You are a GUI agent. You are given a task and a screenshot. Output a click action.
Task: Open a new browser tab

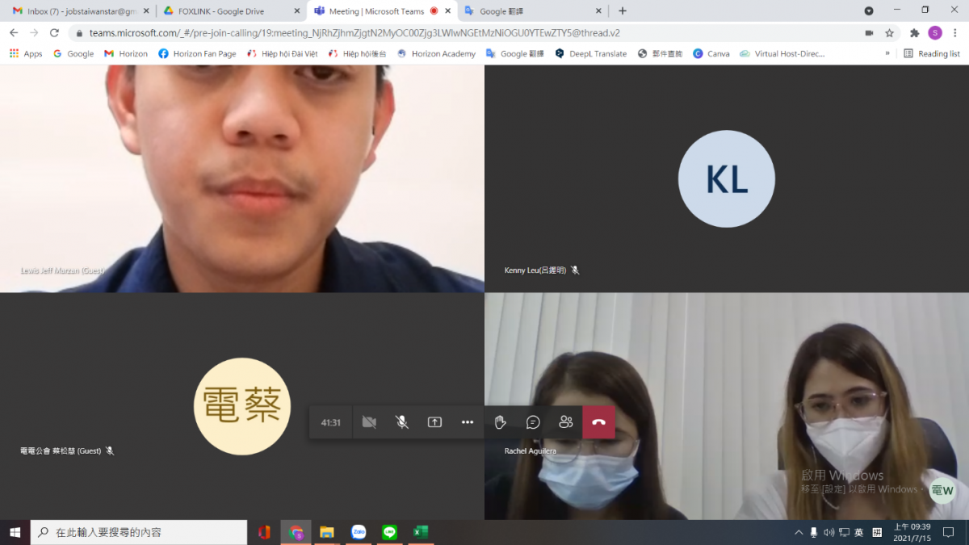[622, 11]
